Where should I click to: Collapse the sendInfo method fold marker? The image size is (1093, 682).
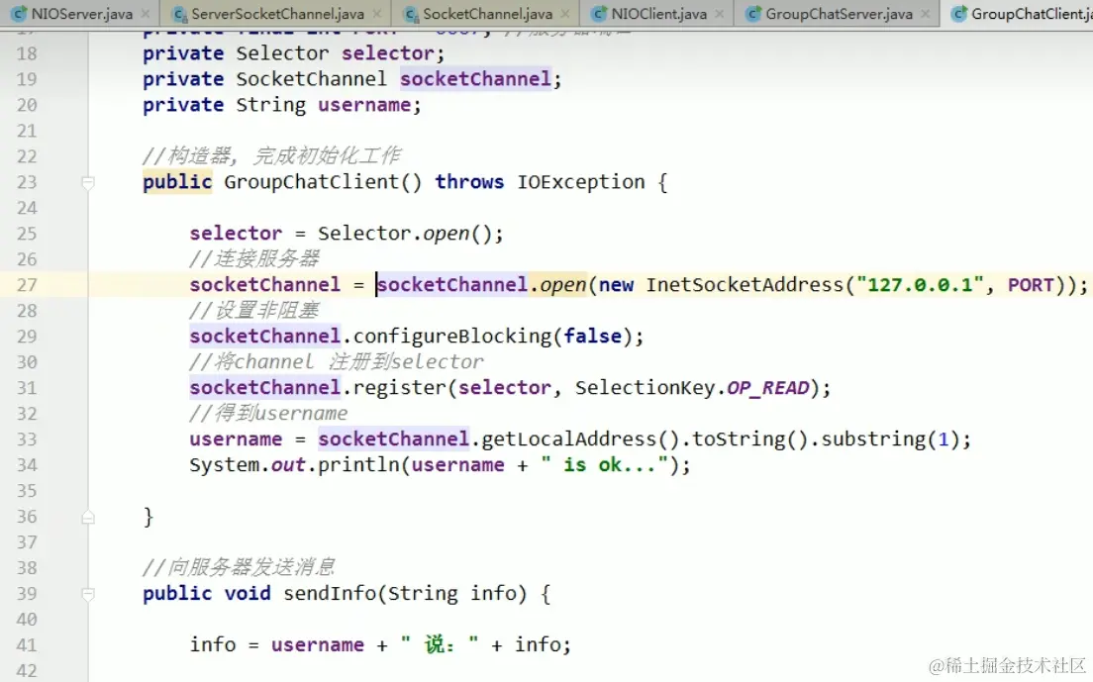[x=88, y=594]
